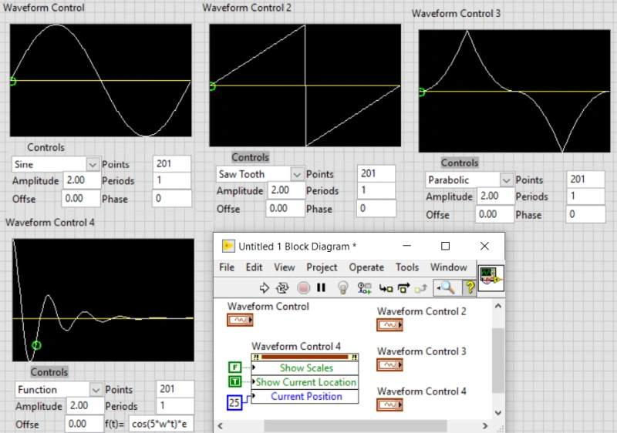Click Offset field of Waveform Control 2

pyautogui.click(x=285, y=208)
